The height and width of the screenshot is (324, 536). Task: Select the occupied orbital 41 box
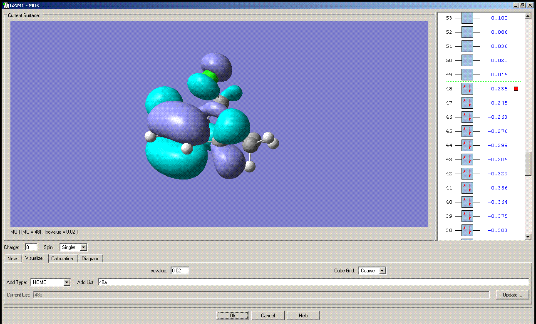(467, 188)
